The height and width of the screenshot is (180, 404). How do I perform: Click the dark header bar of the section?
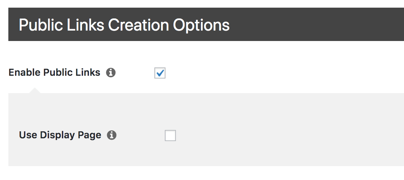[313, 24]
